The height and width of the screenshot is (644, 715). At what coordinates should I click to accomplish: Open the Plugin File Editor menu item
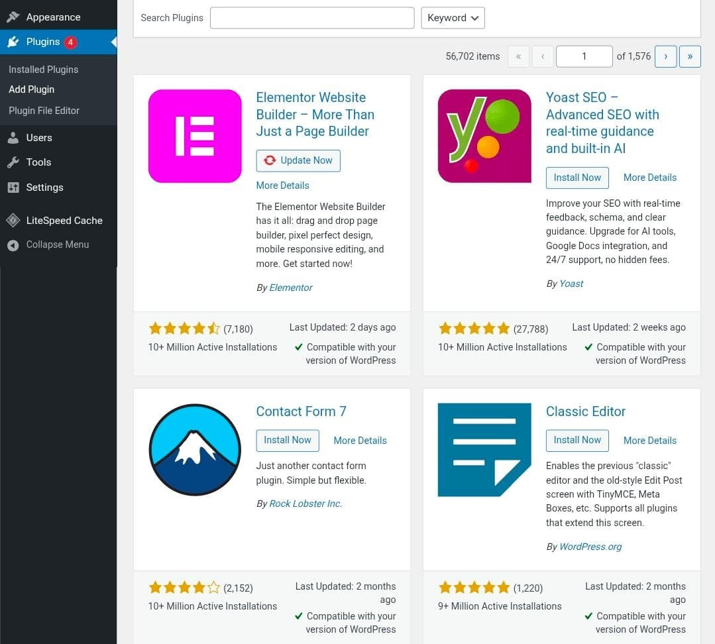tap(44, 111)
